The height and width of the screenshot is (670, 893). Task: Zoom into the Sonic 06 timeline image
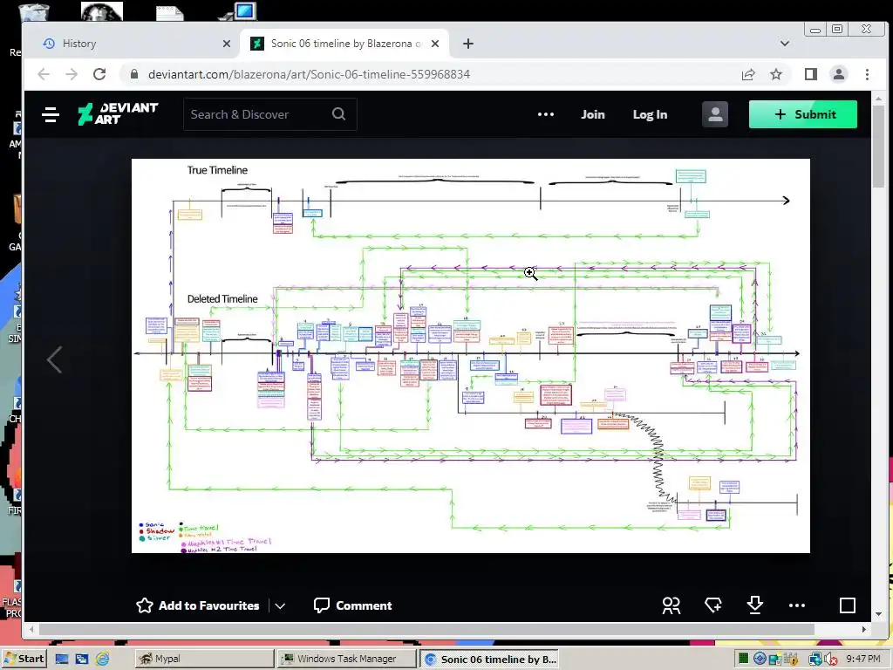pos(470,356)
